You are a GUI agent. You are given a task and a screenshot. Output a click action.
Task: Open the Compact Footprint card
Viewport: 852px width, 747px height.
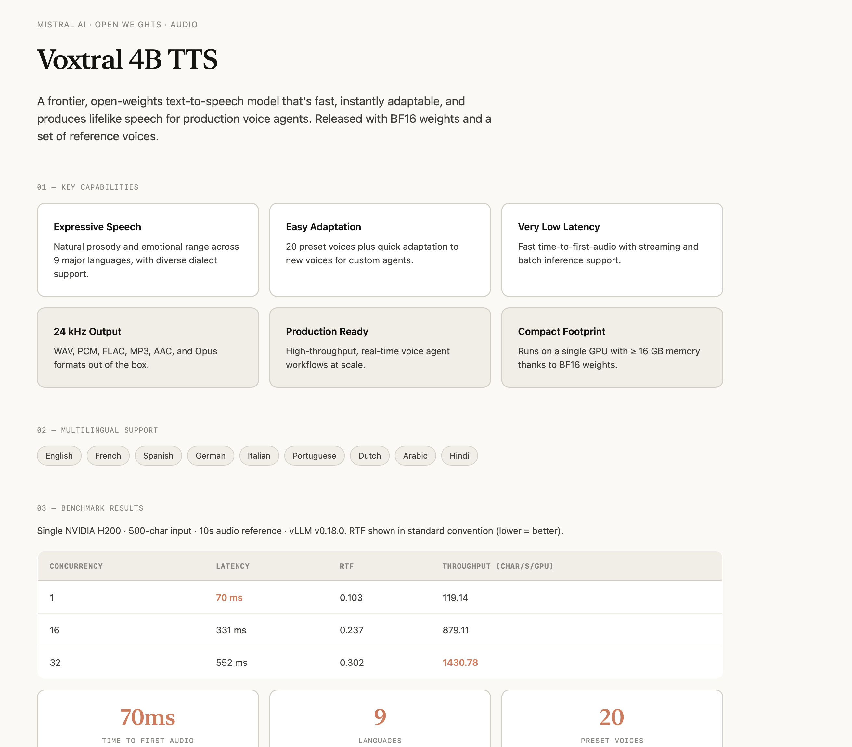[x=612, y=348]
